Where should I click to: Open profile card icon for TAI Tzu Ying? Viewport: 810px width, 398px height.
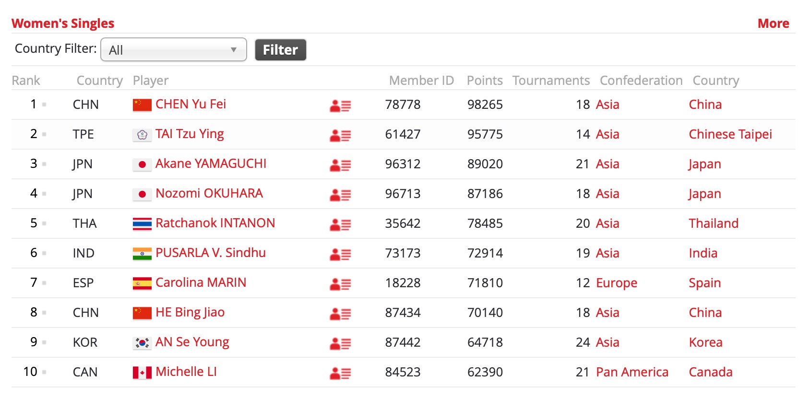point(340,135)
